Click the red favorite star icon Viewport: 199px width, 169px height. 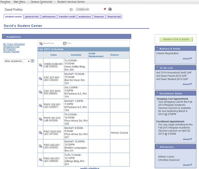tap(105, 9)
